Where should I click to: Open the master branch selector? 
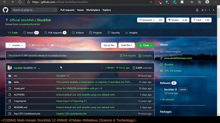(x=15, y=45)
